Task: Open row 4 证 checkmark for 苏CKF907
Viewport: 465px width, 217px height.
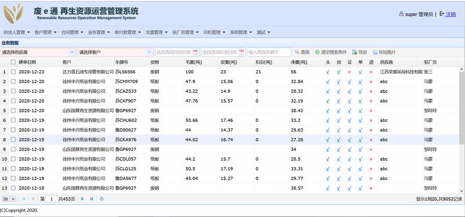Action: tap(349, 101)
